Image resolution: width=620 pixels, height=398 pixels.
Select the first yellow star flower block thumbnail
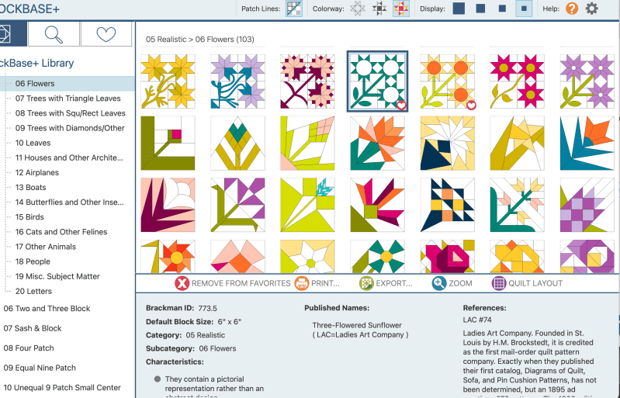[168, 81]
